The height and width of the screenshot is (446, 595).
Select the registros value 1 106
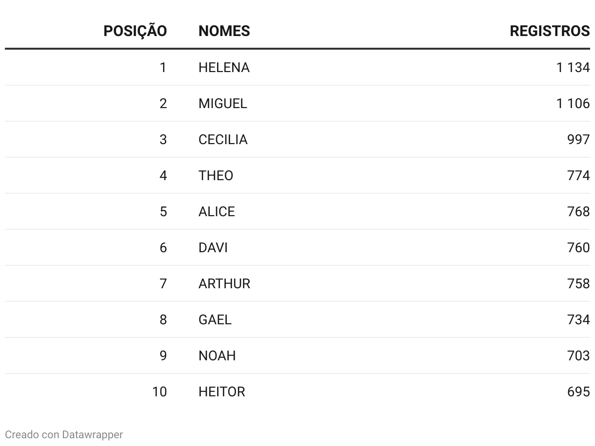click(573, 104)
